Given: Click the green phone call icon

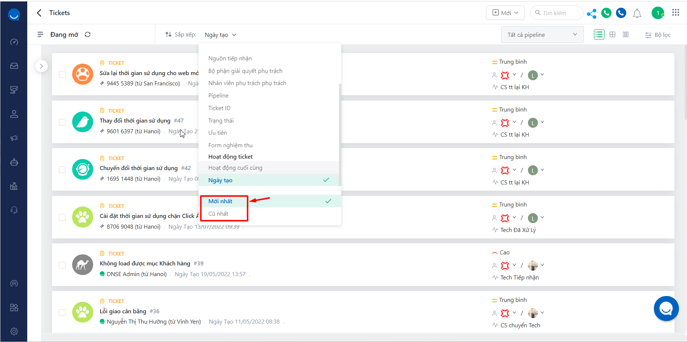Looking at the screenshot, I should point(606,13).
